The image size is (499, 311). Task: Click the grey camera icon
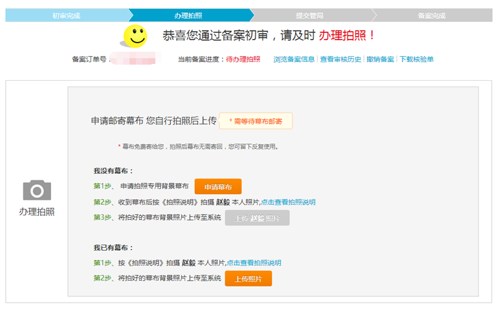37,190
